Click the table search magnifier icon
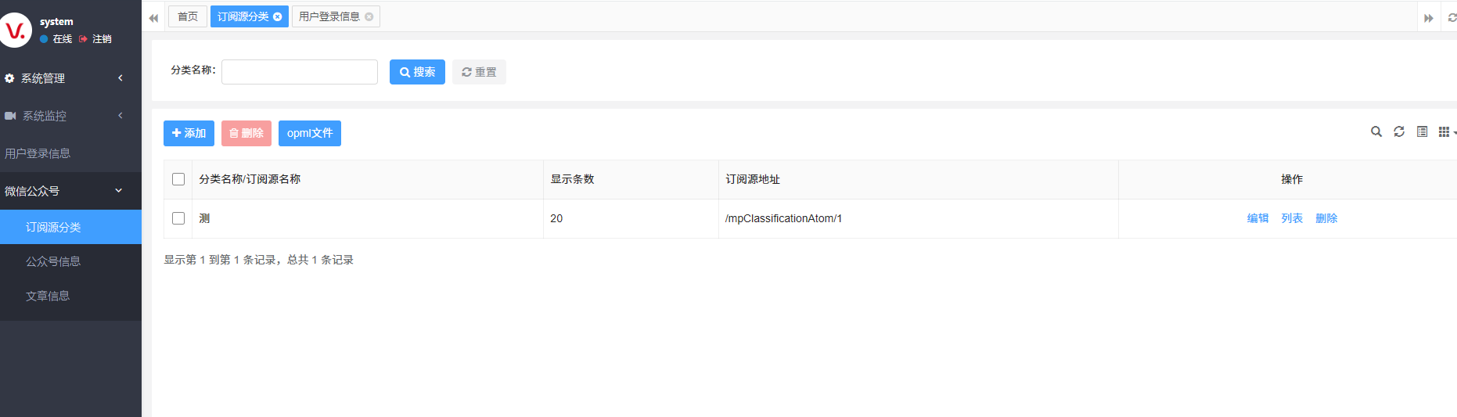1457x417 pixels. 1376,131
